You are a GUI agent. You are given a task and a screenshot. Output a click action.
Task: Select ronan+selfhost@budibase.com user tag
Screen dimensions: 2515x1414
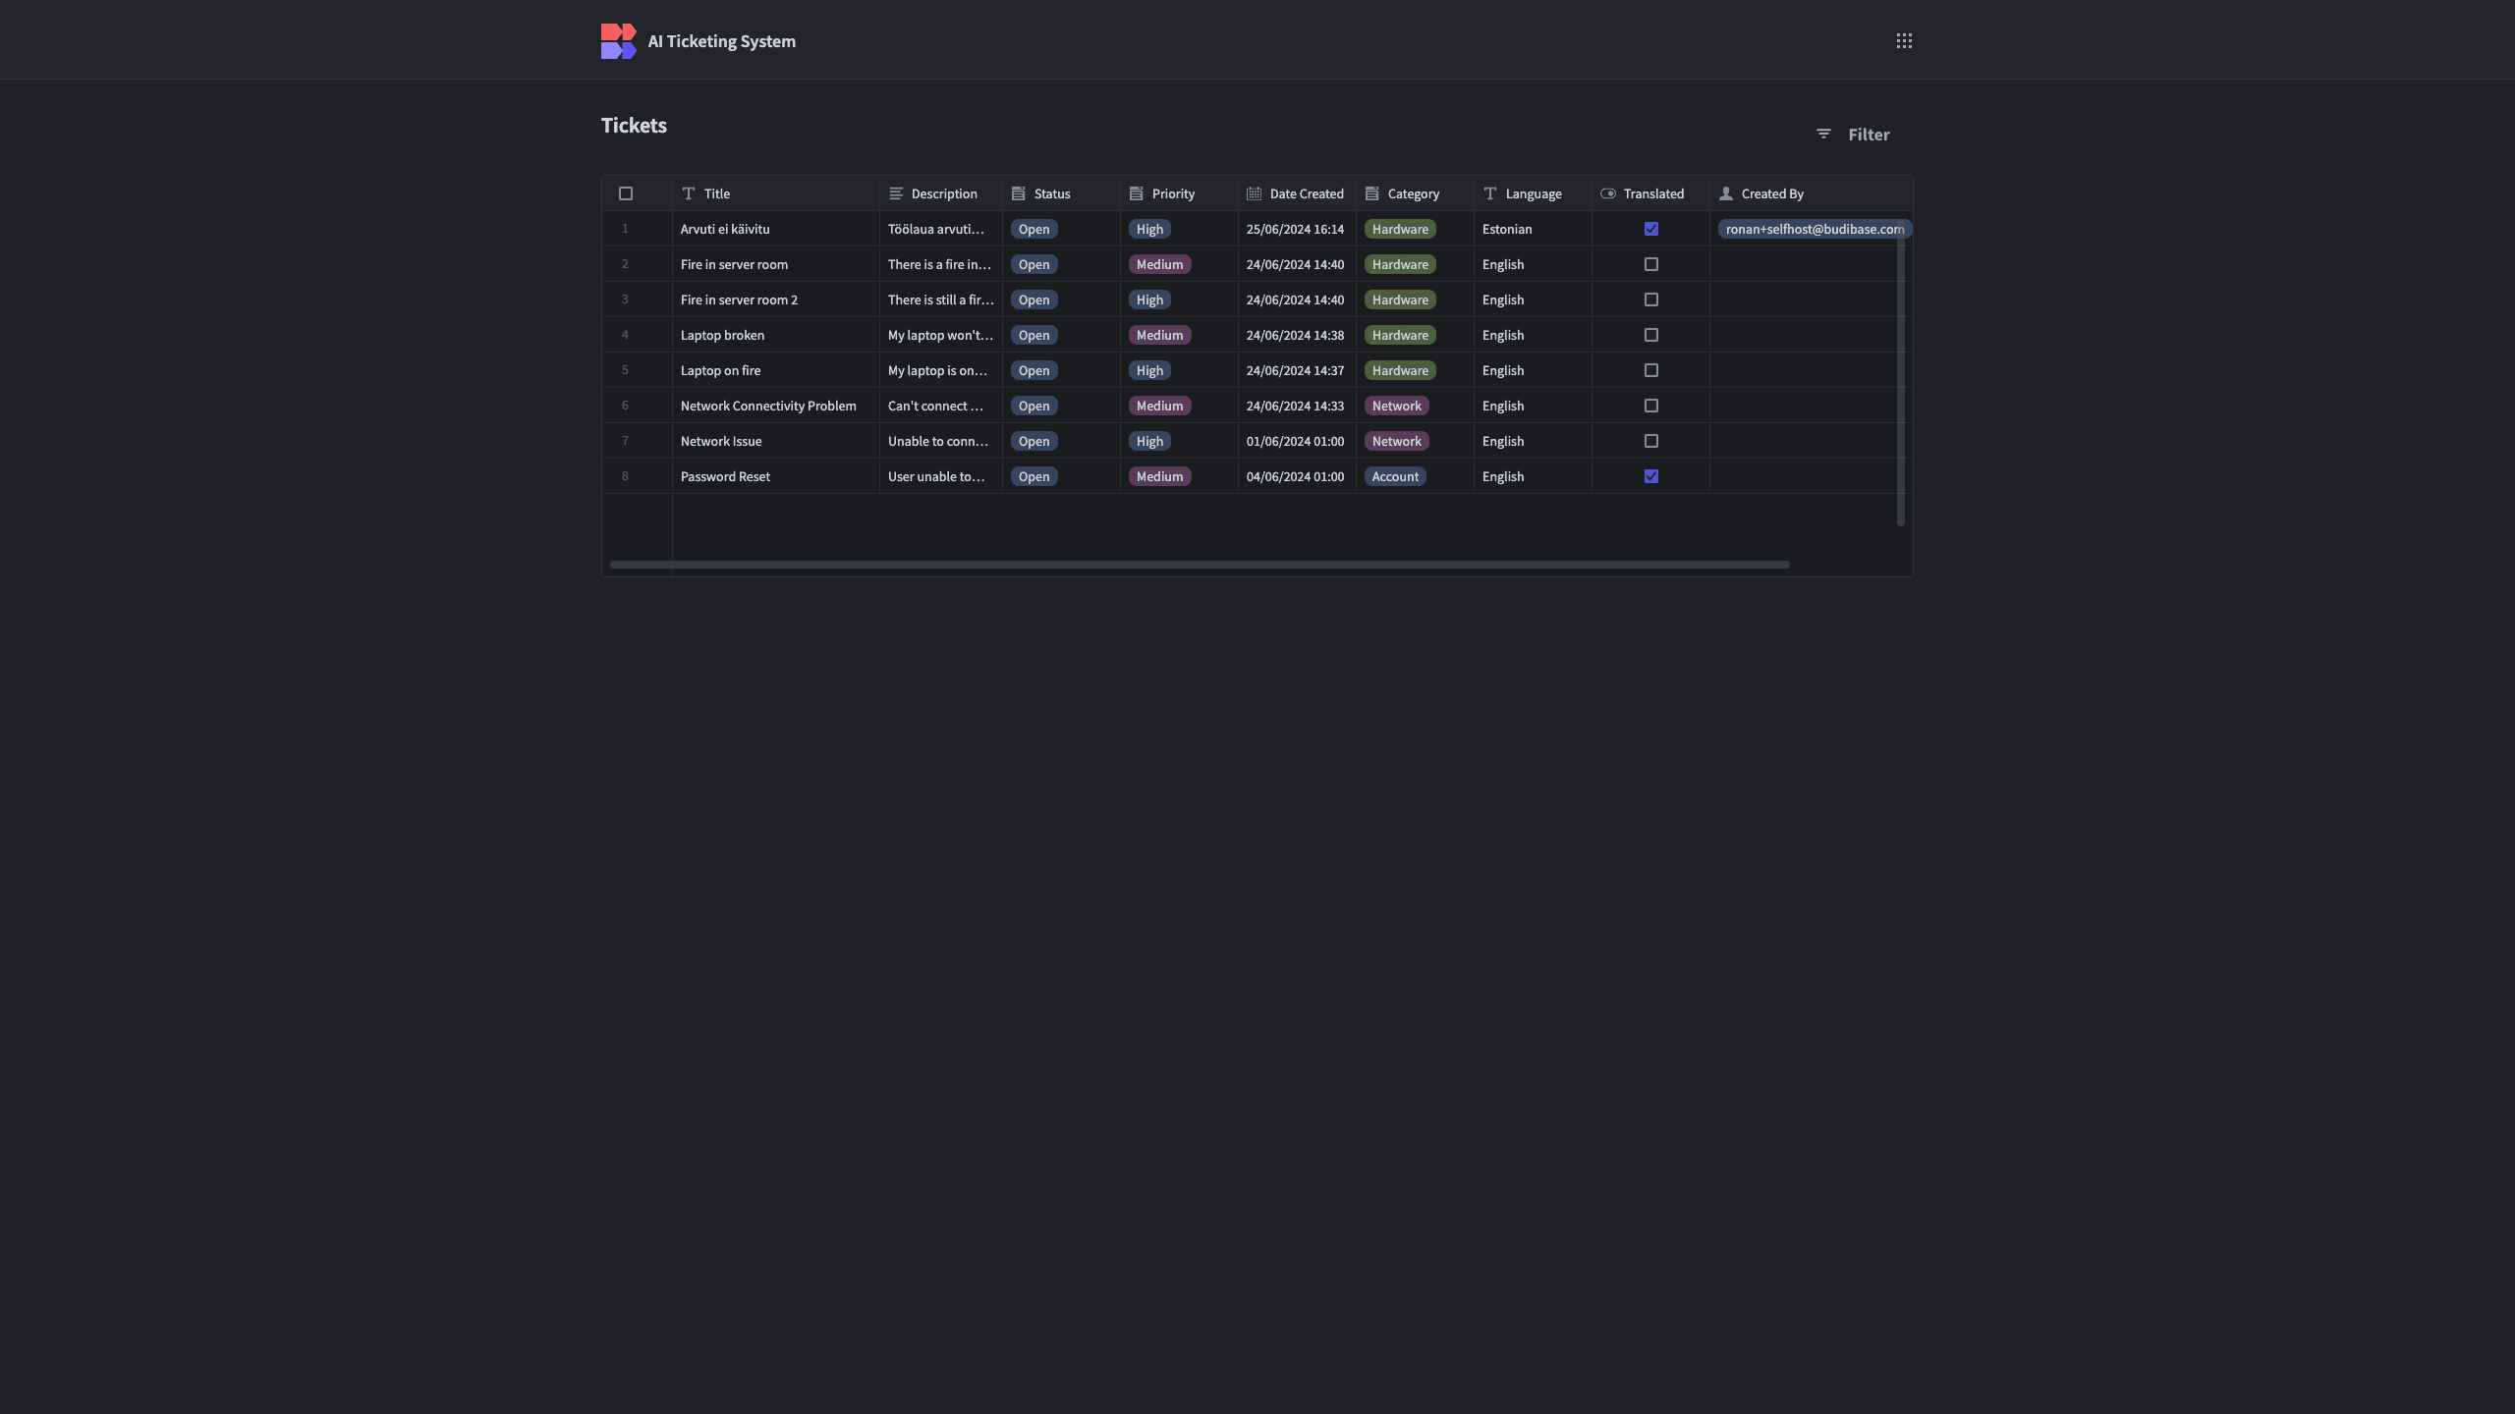click(x=1815, y=229)
